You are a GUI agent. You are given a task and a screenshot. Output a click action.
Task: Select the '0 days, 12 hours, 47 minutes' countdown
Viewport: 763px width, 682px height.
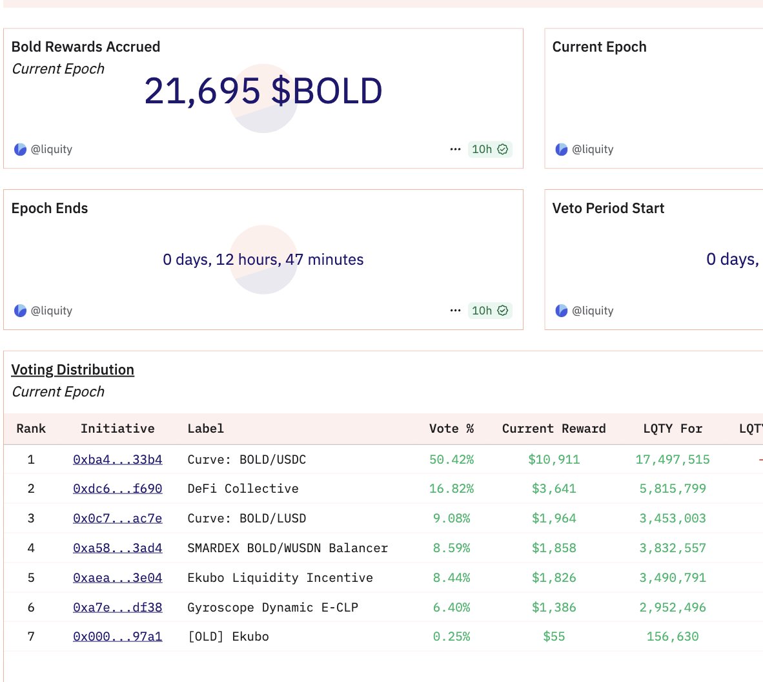[x=263, y=260]
